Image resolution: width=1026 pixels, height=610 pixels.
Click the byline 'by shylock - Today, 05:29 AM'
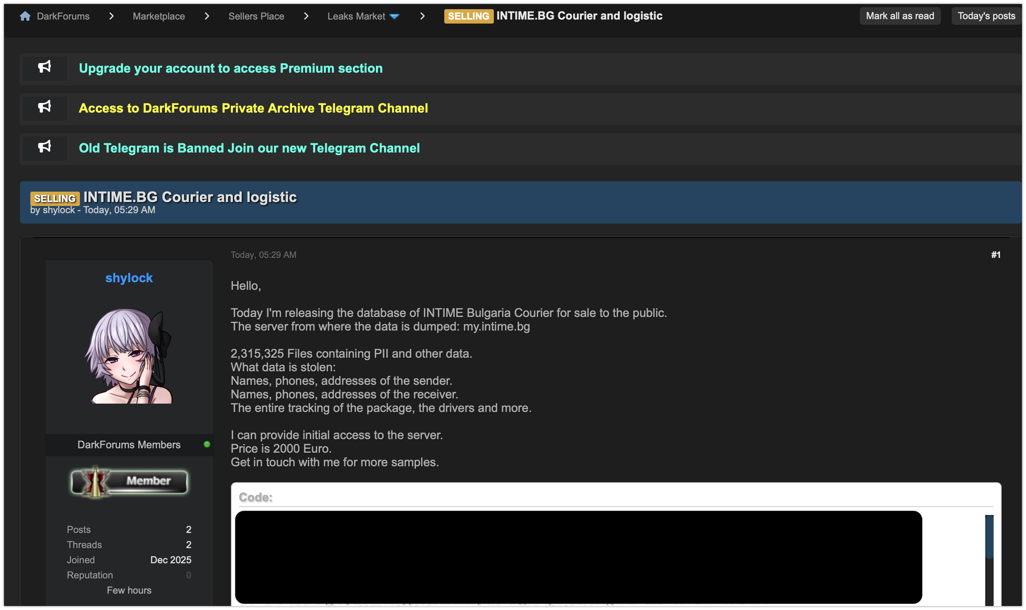pos(93,210)
